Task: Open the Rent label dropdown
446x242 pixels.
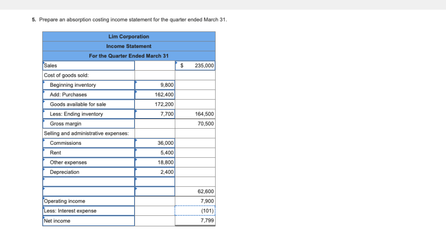Action: point(89,153)
